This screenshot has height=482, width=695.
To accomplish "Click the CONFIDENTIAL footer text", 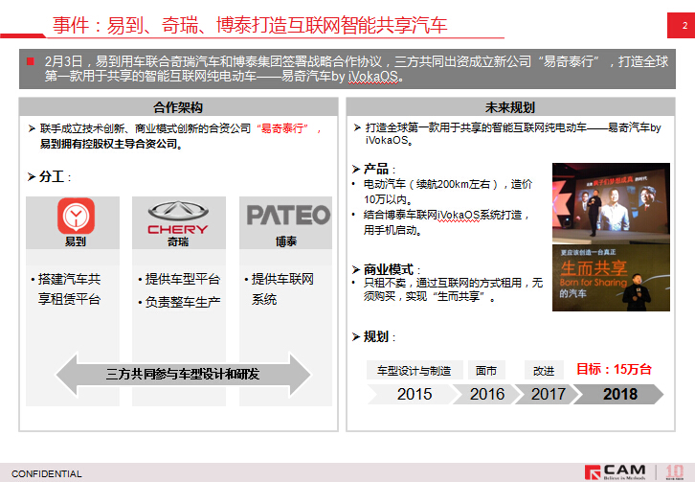I will pyautogui.click(x=47, y=474).
